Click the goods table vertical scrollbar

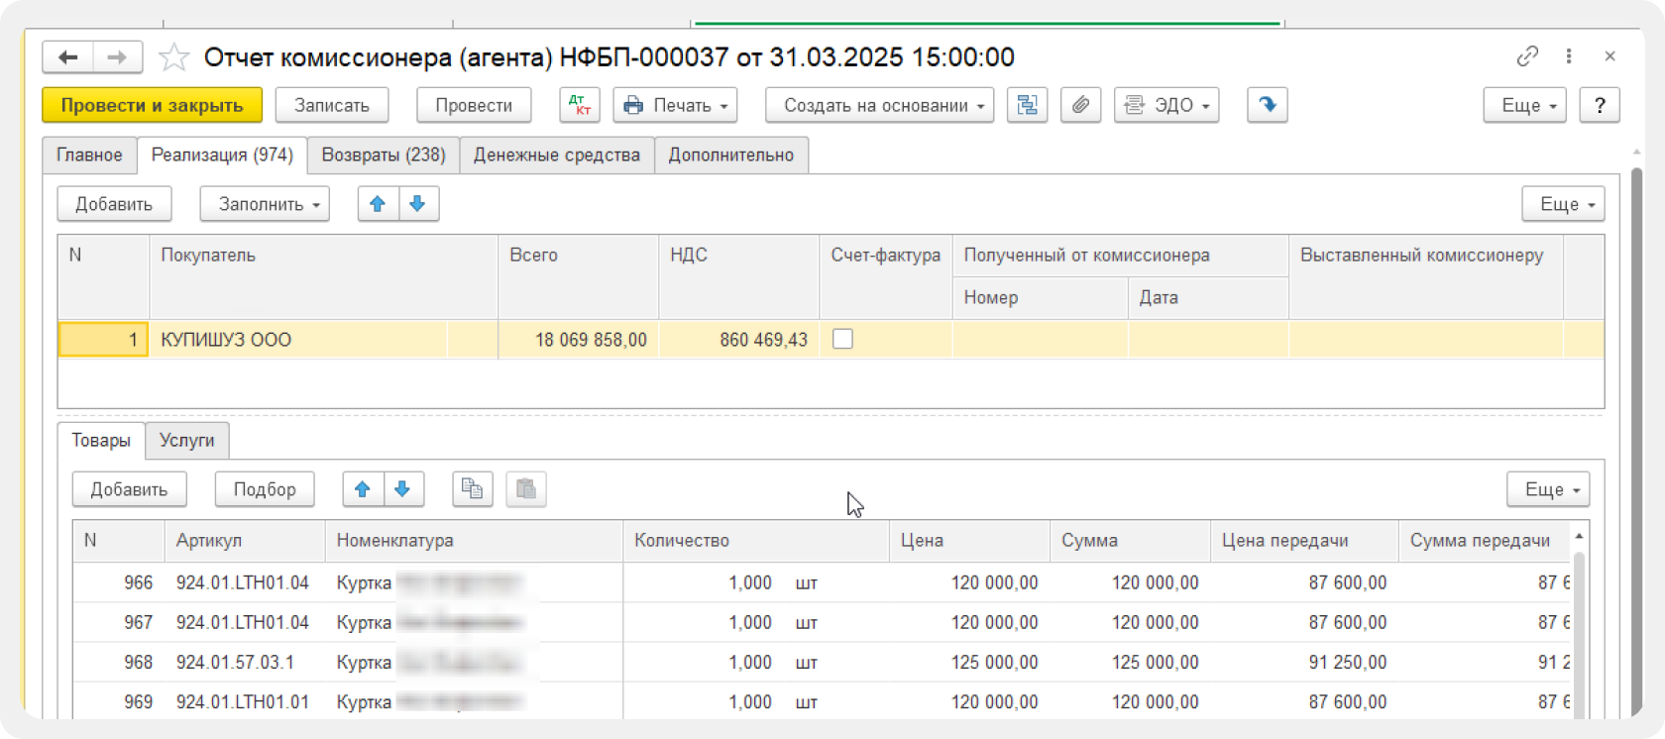pos(1579,634)
